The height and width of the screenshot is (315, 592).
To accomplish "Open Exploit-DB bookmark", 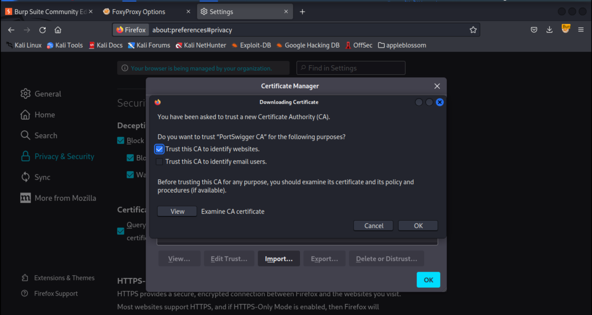I will [x=251, y=45].
